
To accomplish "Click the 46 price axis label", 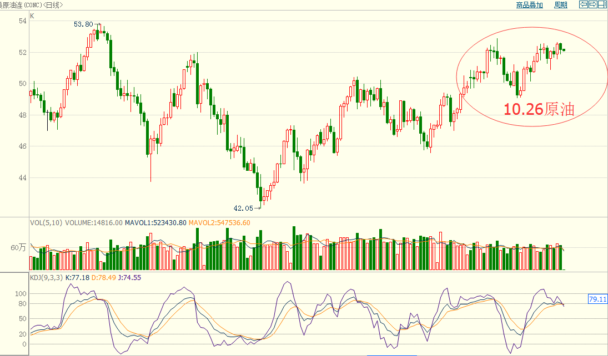I will point(23,146).
